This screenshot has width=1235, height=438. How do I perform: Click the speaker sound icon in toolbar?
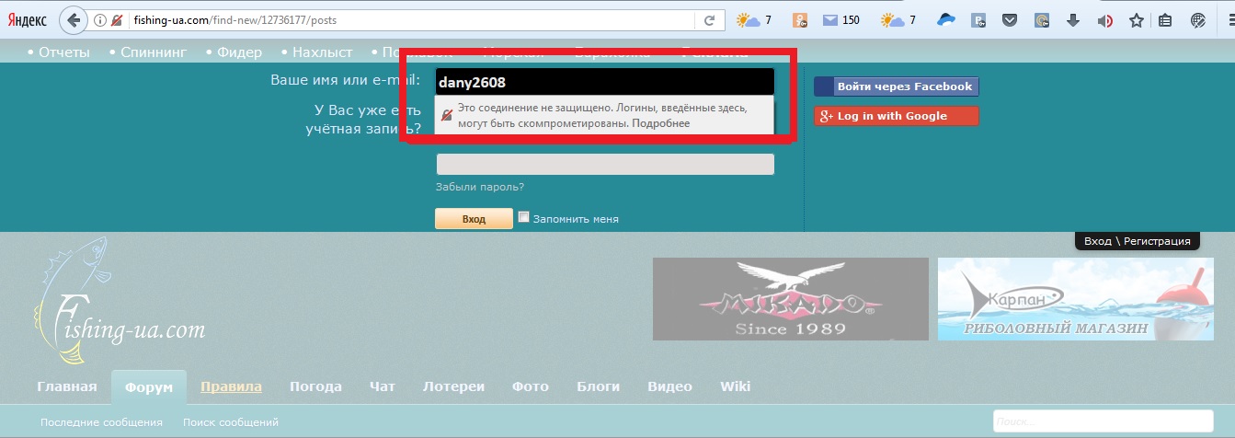click(1104, 20)
